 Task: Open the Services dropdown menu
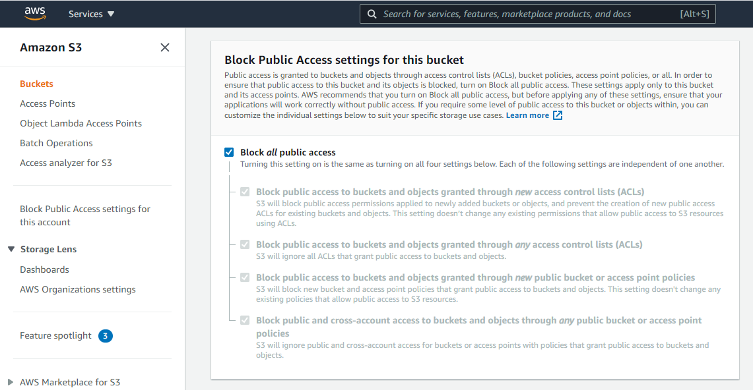coord(91,14)
